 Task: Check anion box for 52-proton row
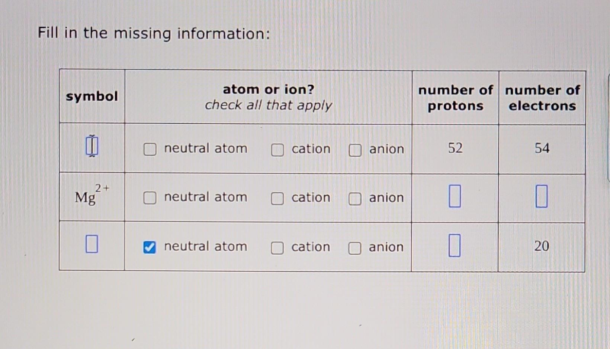tap(355, 150)
